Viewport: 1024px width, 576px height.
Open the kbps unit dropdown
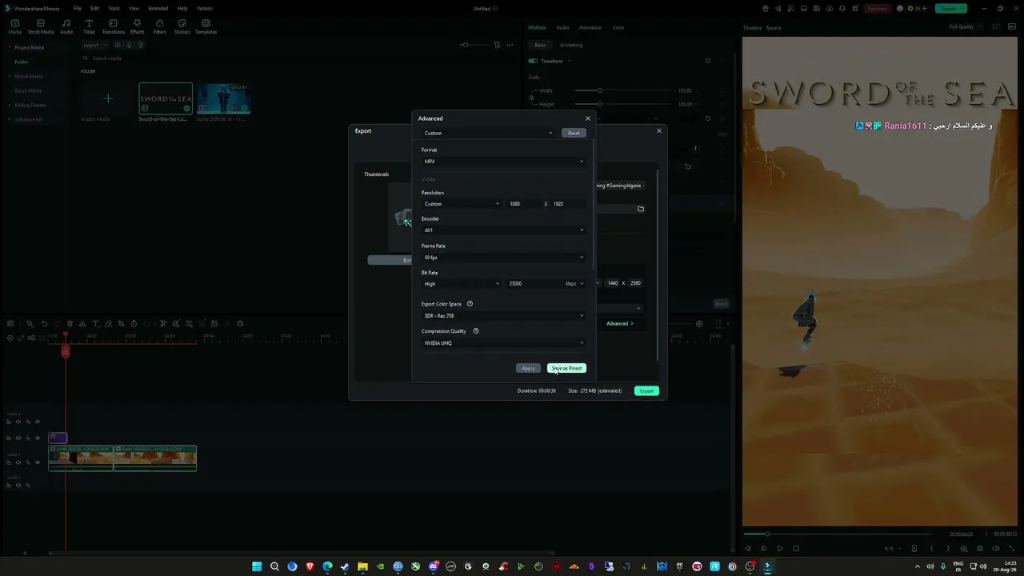(x=574, y=284)
